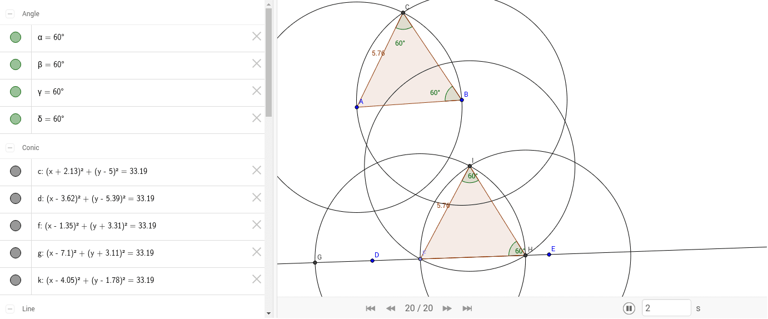This screenshot has height=319, width=768.
Task: Select the β = 60° text
Action: pyautogui.click(x=51, y=64)
